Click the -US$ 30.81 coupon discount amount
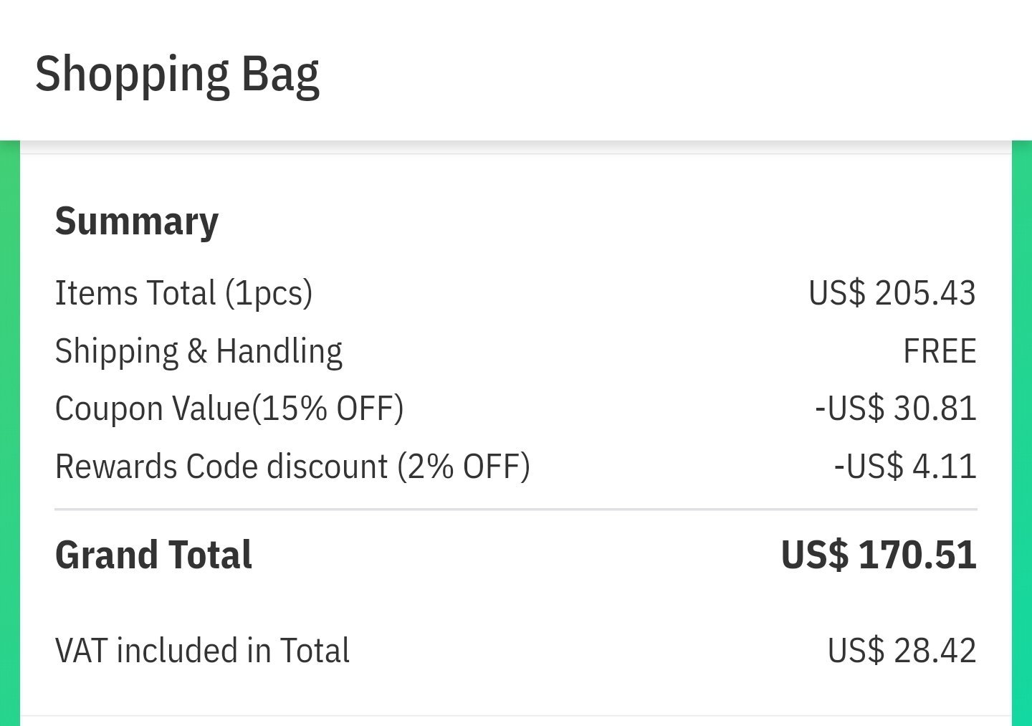This screenshot has width=1032, height=726. tap(895, 409)
